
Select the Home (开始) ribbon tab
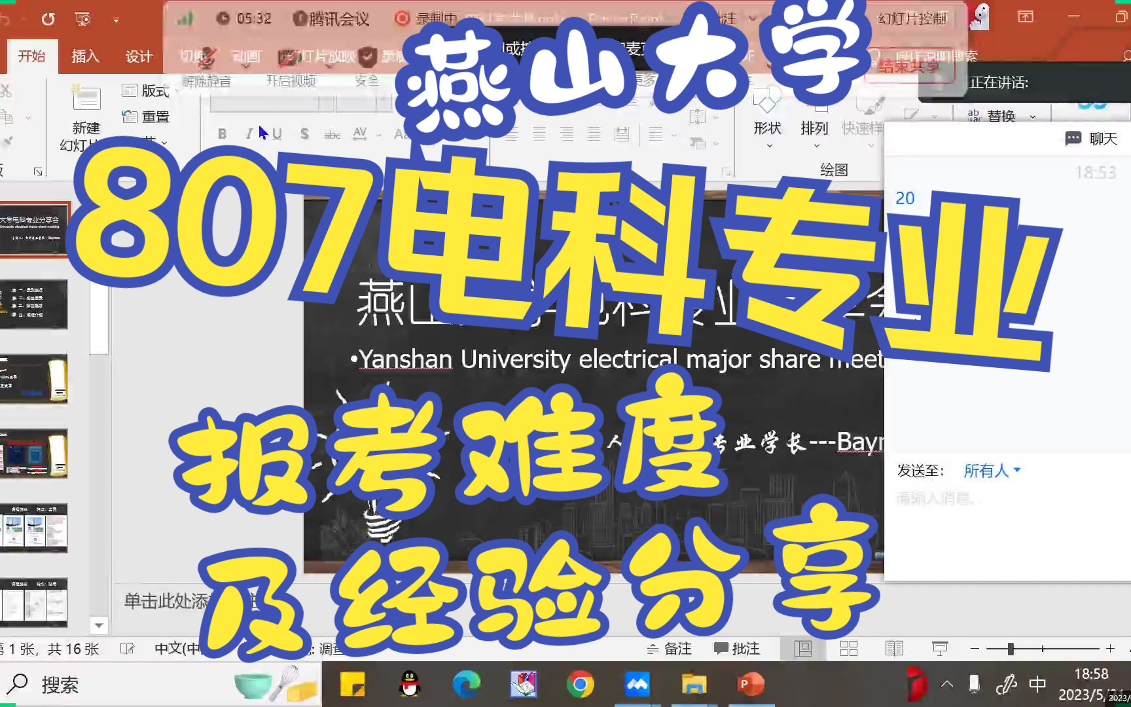click(x=31, y=56)
